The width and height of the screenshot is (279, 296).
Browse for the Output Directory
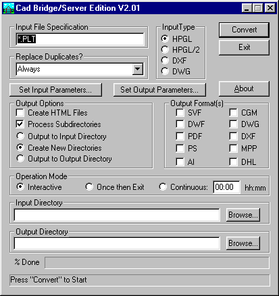pyautogui.click(x=243, y=243)
